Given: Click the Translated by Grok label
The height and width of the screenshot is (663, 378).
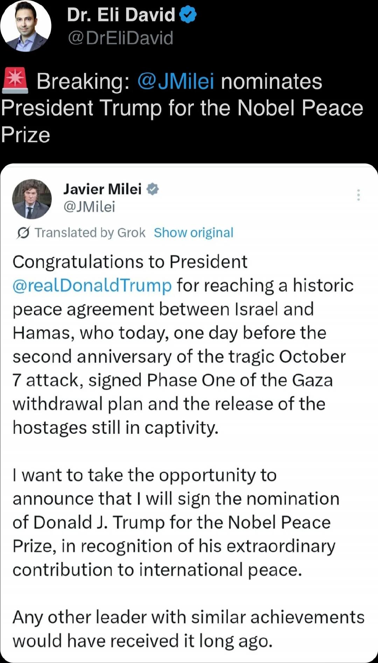Looking at the screenshot, I should [x=90, y=233].
